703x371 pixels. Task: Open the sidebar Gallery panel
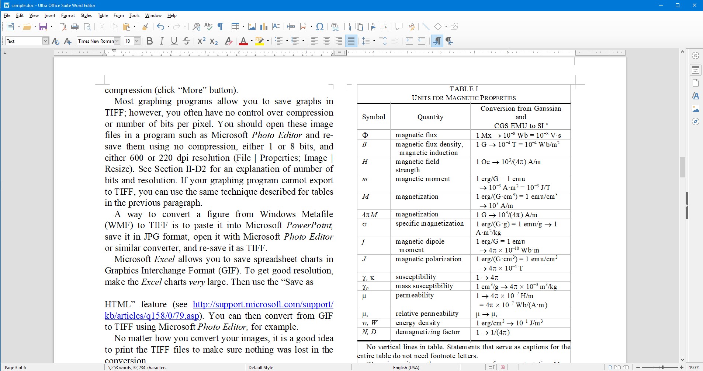tap(696, 109)
